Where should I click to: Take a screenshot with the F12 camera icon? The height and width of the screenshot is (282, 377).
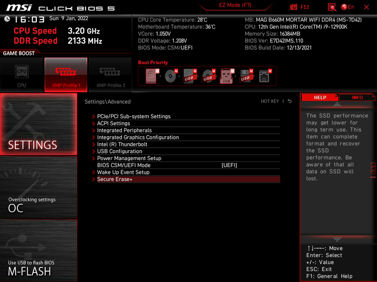click(299, 7)
